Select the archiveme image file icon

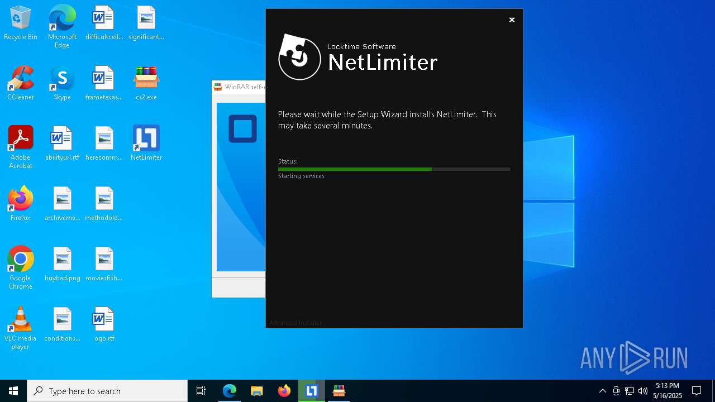[x=62, y=204]
